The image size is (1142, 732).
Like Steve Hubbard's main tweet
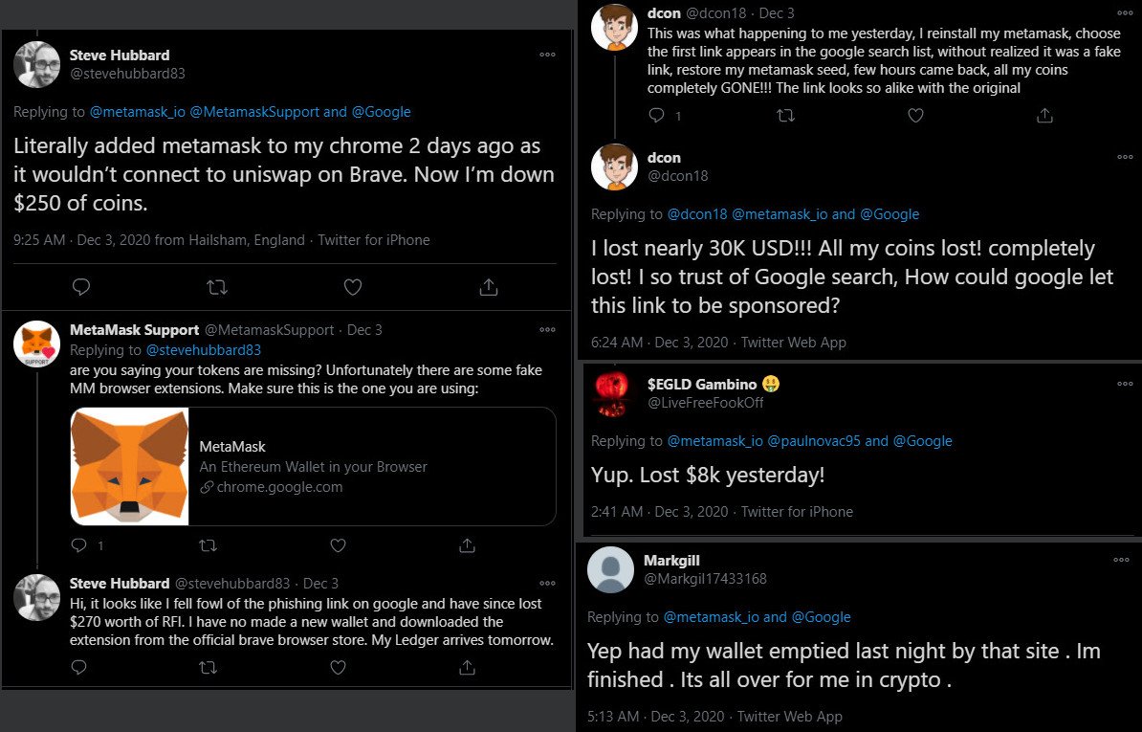tap(353, 287)
